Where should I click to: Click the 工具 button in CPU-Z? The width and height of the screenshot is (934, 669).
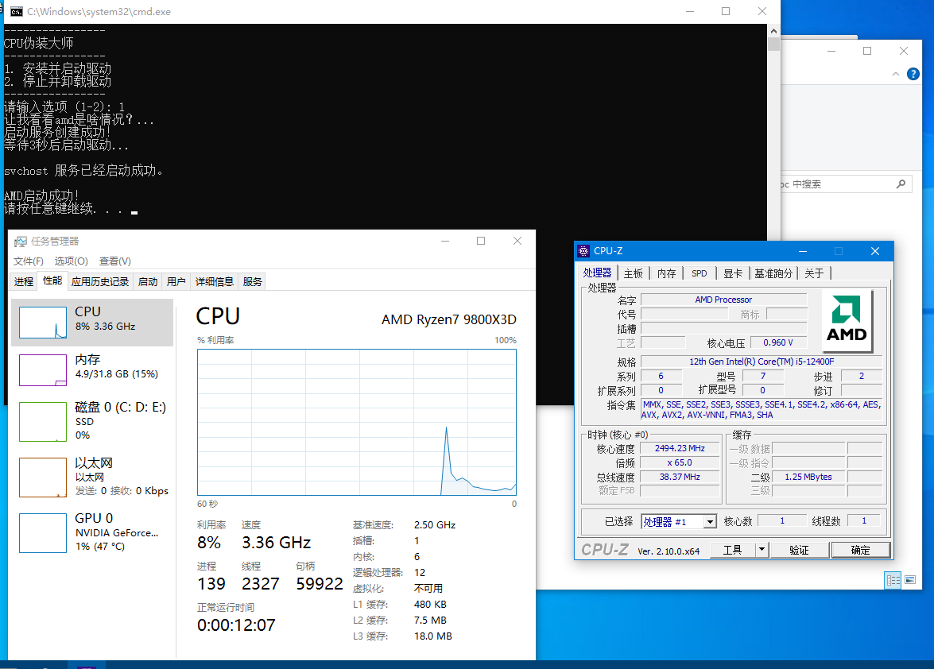732,549
